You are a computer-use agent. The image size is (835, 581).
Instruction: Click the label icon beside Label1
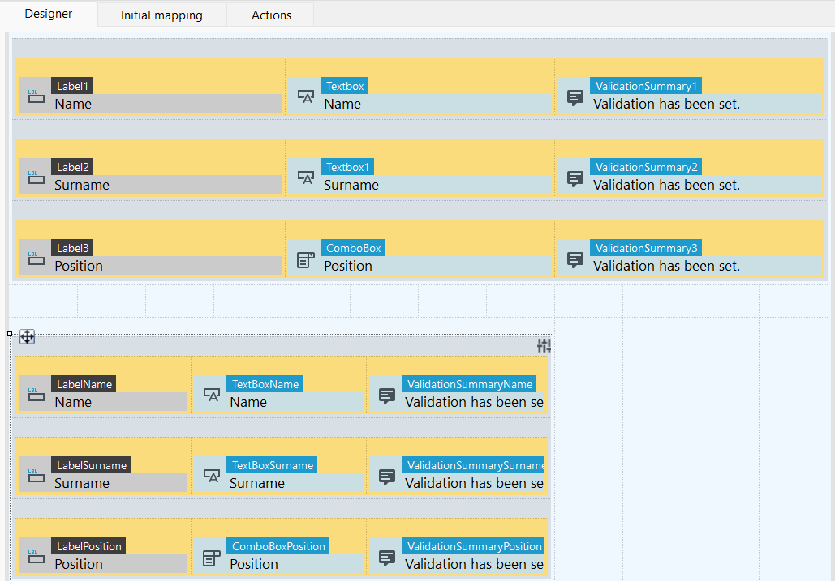click(37, 96)
